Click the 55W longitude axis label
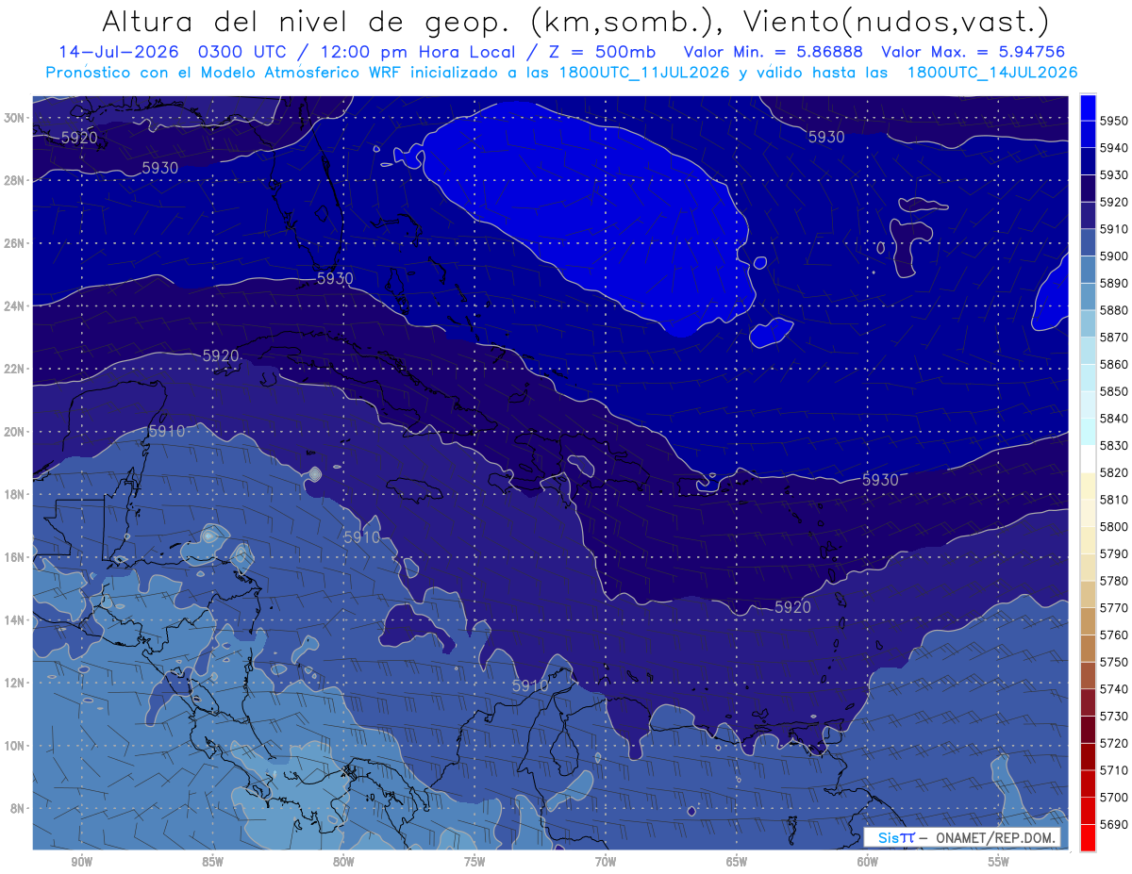Screen dimensions: 1132x874 [x=999, y=863]
